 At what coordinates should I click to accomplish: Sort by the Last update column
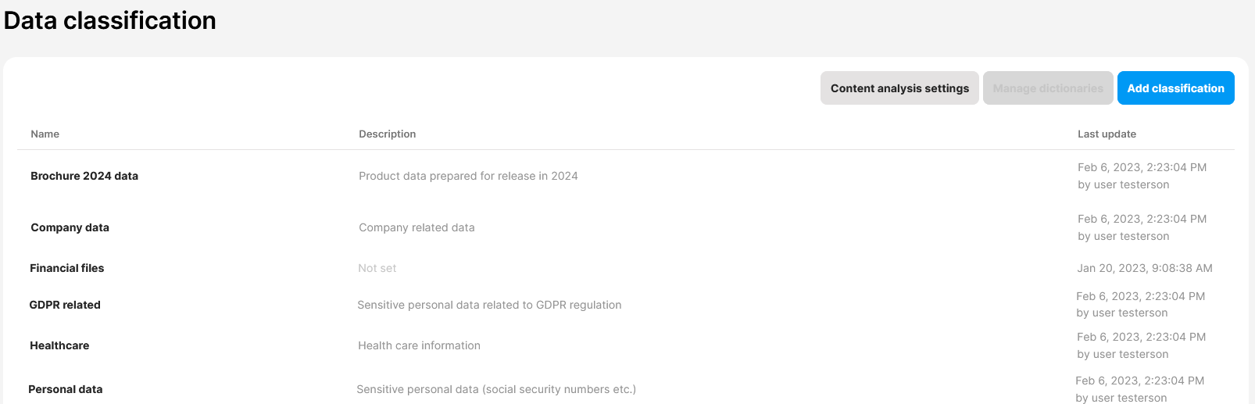[1107, 134]
